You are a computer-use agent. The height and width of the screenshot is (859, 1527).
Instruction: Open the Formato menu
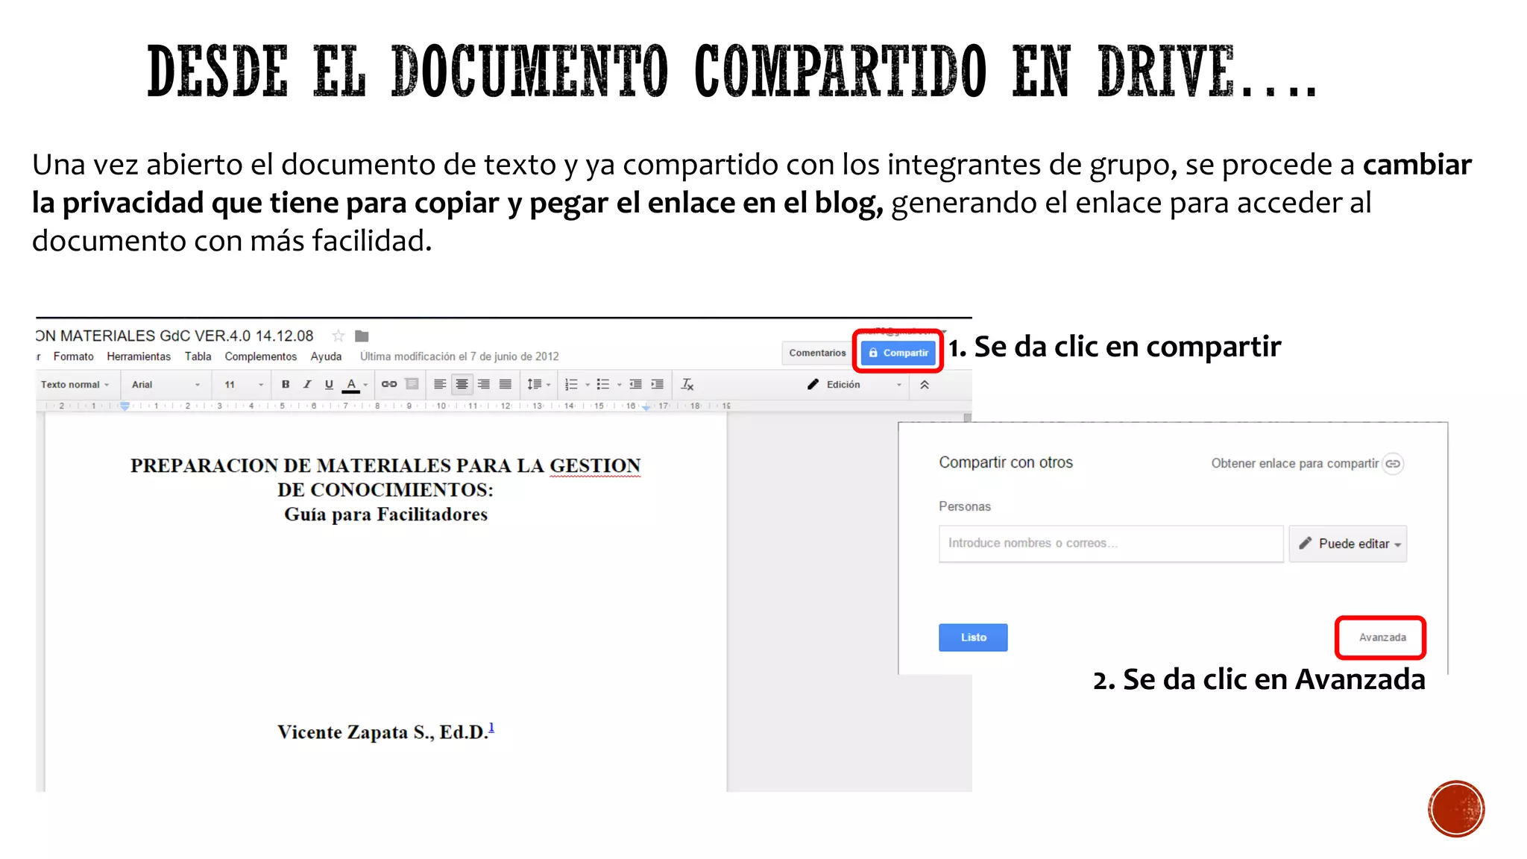(74, 356)
